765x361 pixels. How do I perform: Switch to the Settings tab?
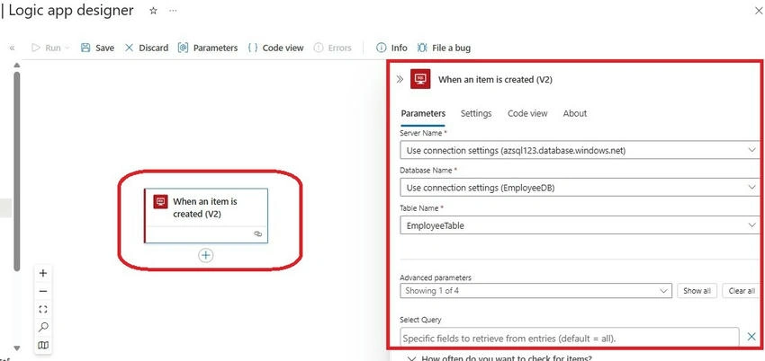tap(476, 113)
